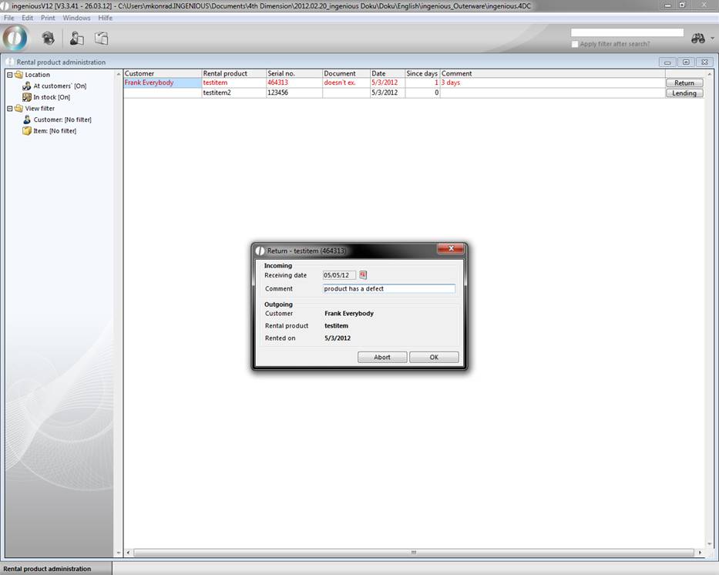This screenshot has height=575, width=719.
Task: Click the ingenious round logo button
Action: tap(15, 38)
